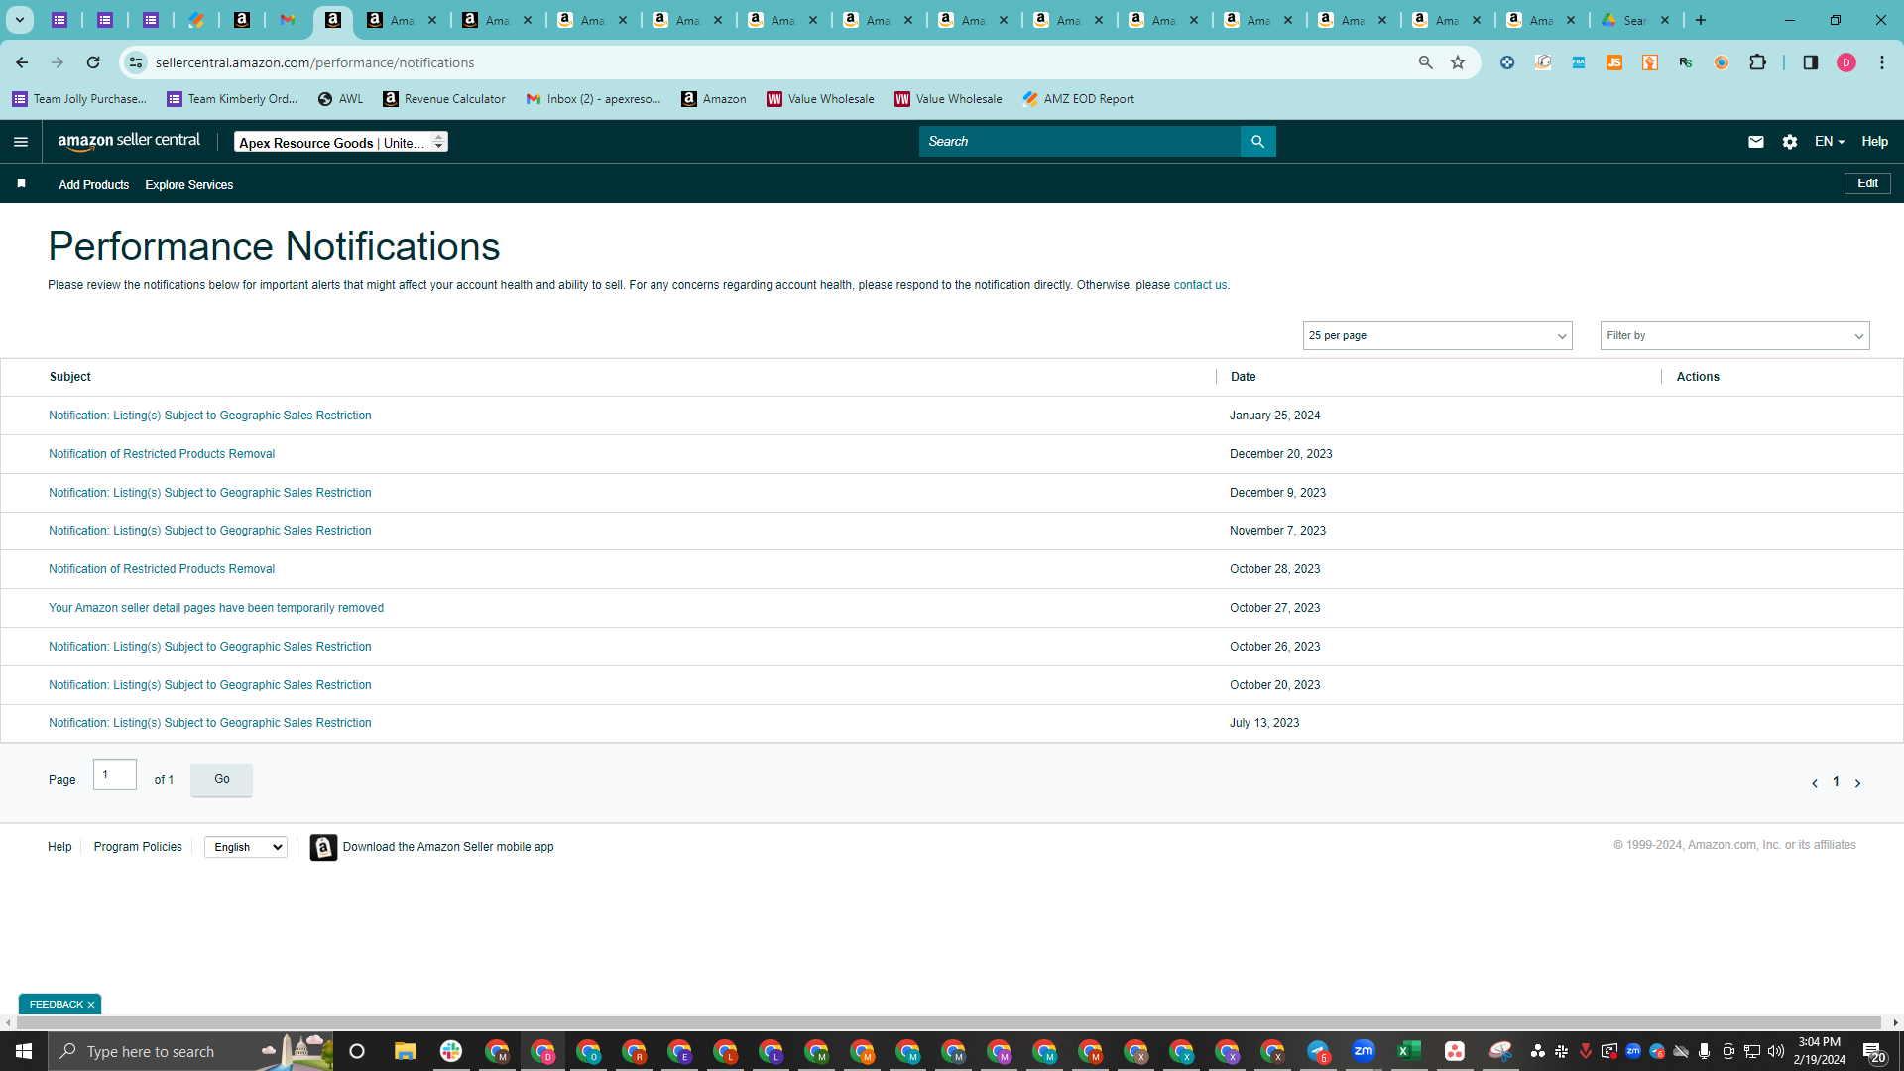Open December 20, 2023 Restricted Products Removal notification
The image size is (1904, 1071).
tap(162, 454)
